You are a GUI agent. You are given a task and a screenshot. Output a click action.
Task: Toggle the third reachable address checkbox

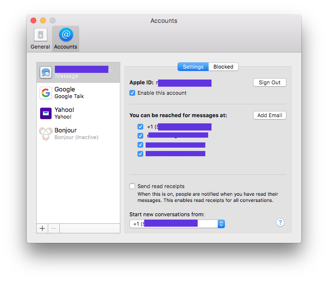click(x=140, y=145)
